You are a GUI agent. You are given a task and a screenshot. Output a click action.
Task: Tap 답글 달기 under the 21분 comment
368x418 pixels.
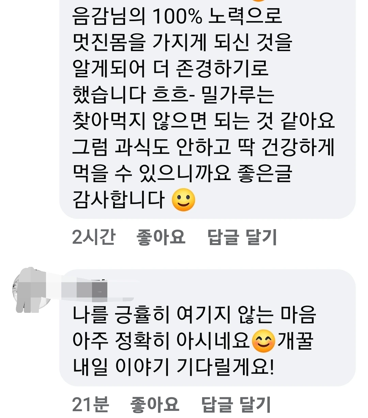(x=236, y=404)
